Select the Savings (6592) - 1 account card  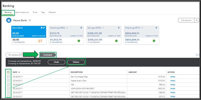(x=104, y=35)
